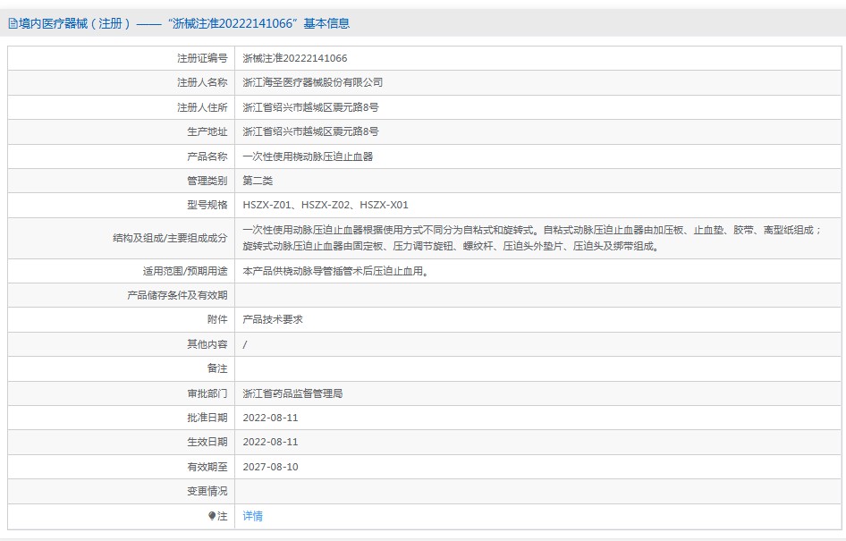The width and height of the screenshot is (846, 541).
Task: Click the 生效日期 label
Action: pyautogui.click(x=207, y=443)
